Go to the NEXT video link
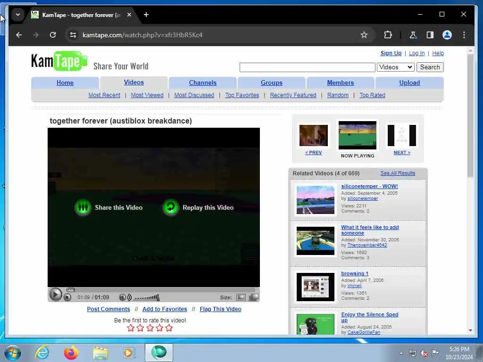The image size is (483, 362). [402, 152]
